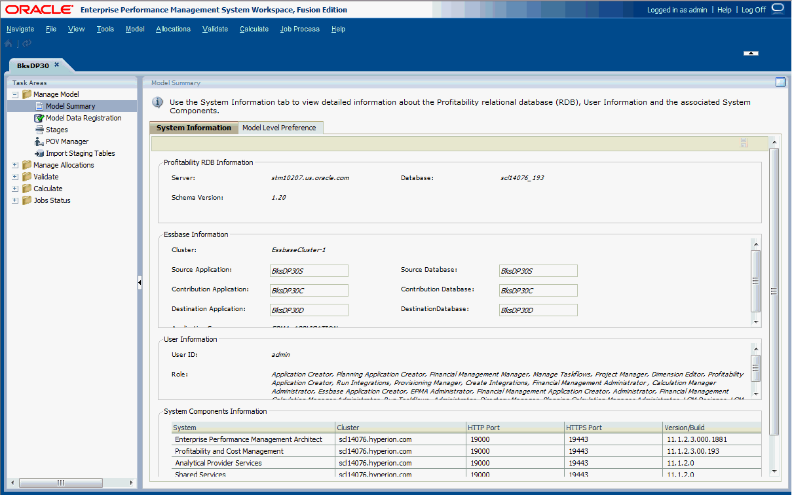792x495 pixels.
Task: Click the Manage Model folder icon
Action: (x=27, y=94)
